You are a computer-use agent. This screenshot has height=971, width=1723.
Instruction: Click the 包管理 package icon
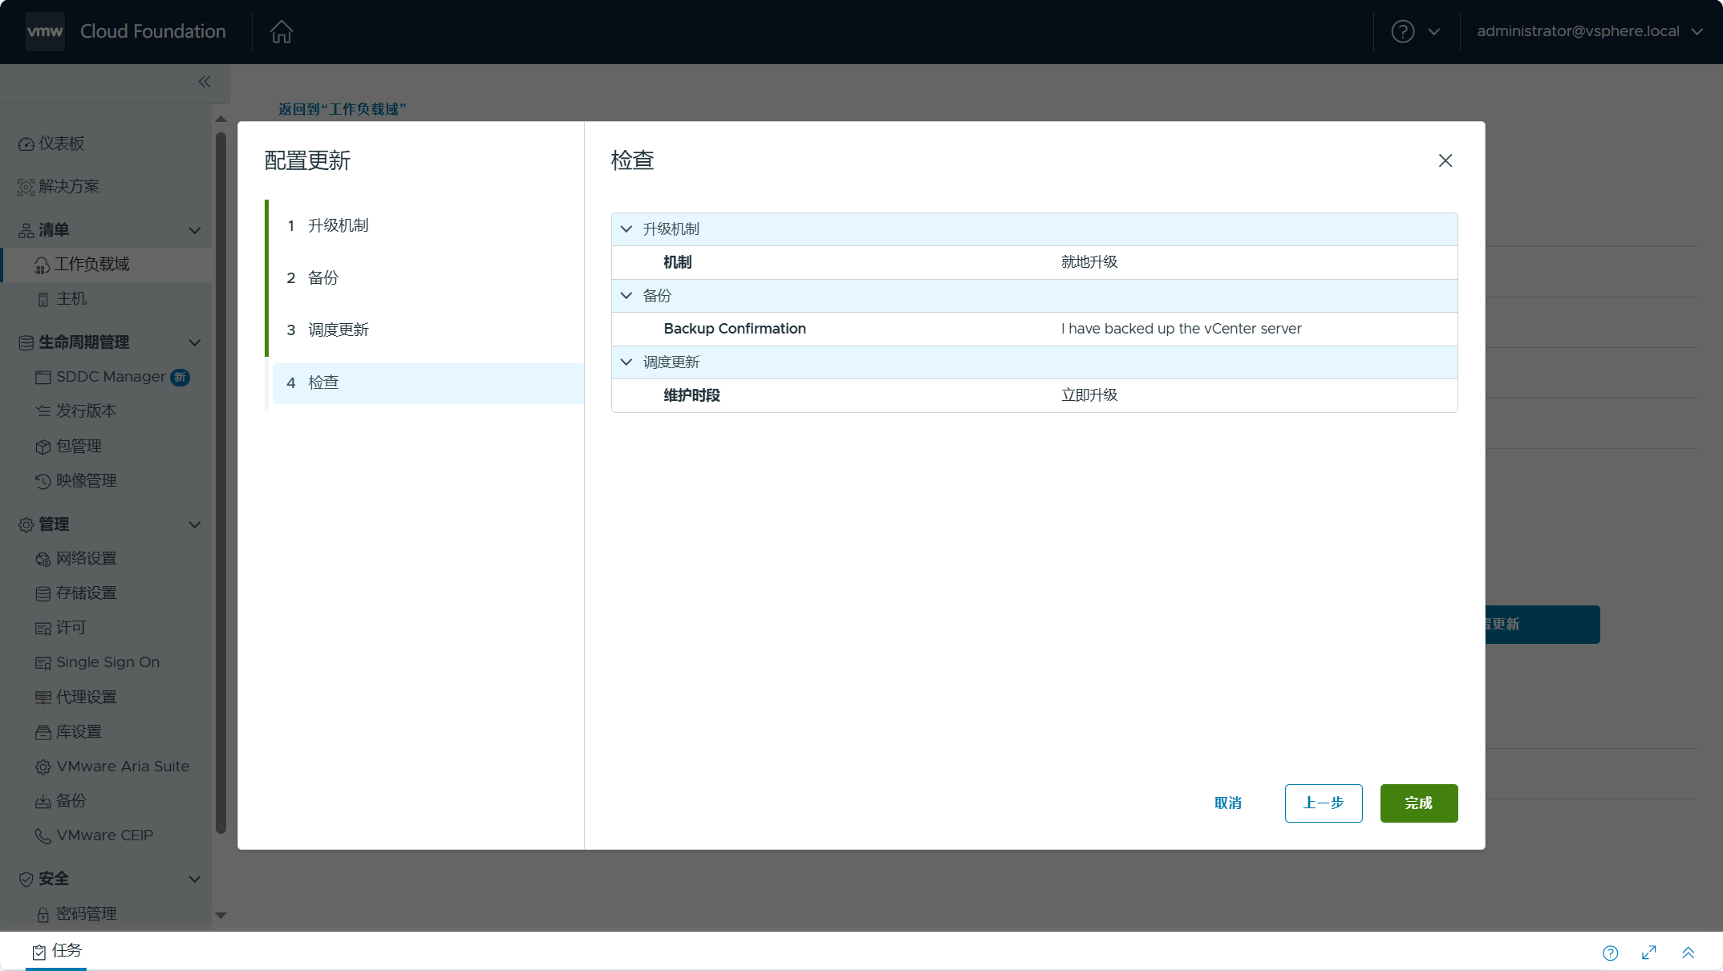click(x=43, y=447)
